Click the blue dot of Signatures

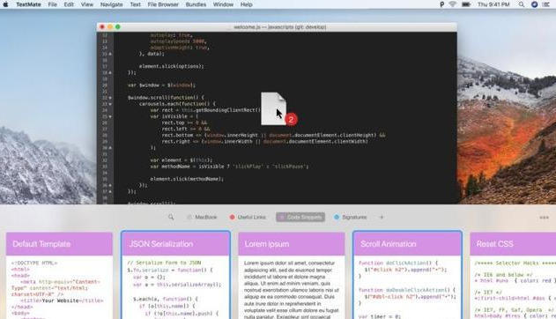coord(337,217)
